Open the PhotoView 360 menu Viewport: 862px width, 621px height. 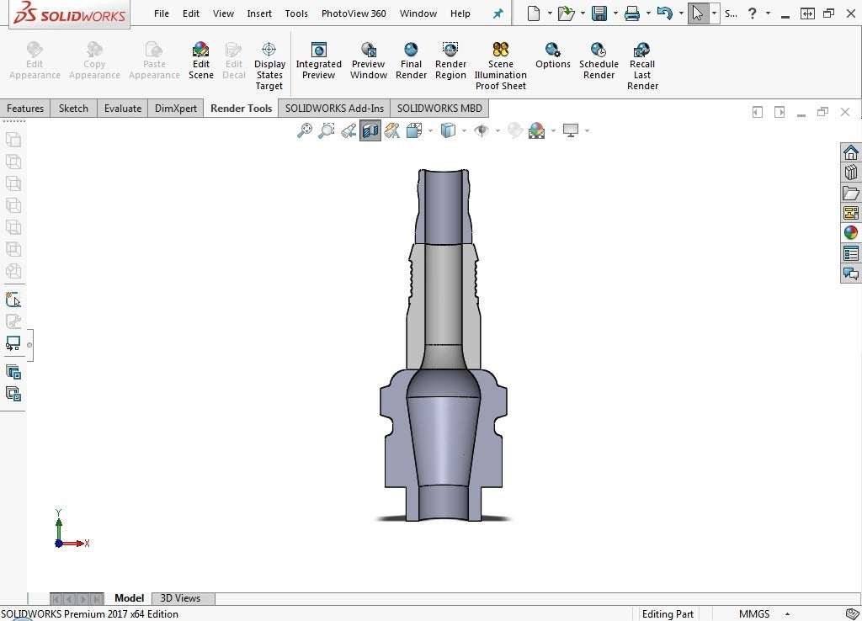tap(354, 14)
